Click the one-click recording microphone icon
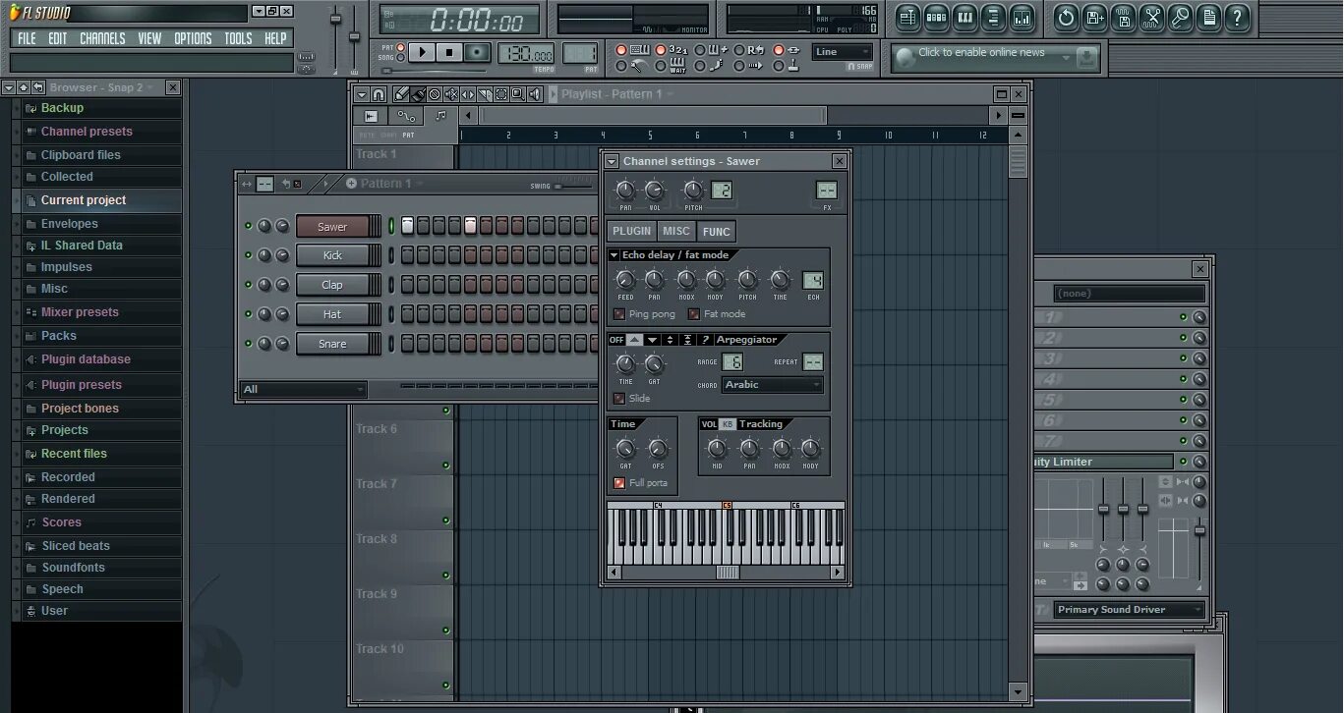The height and width of the screenshot is (713, 1344). point(1181,17)
